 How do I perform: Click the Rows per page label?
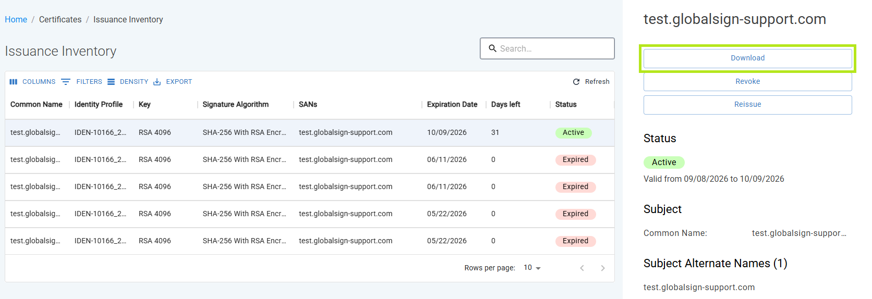coord(490,268)
